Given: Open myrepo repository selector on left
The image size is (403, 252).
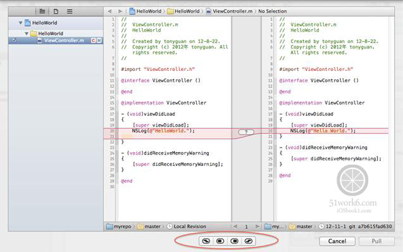Looking at the screenshot, I should tap(119, 227).
